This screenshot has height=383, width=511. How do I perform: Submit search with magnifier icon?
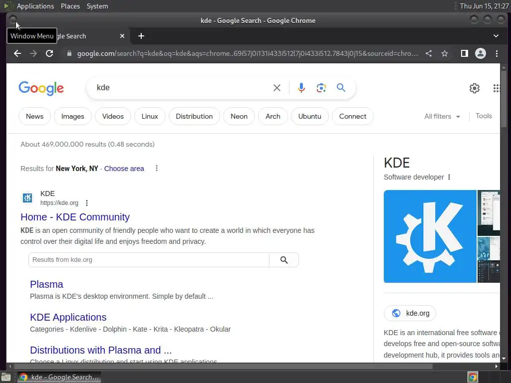tap(341, 88)
